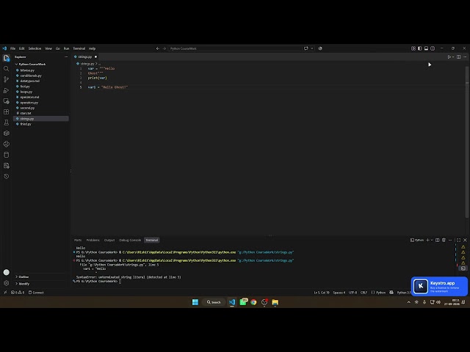Select the strings.py editor tab
Screen dimensions: 470x352
click(85, 57)
